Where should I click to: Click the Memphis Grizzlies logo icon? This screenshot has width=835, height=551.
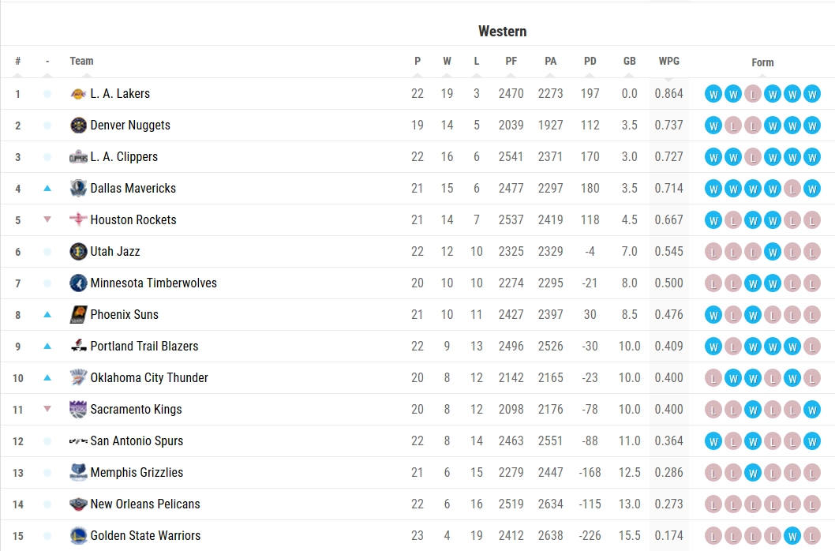tap(78, 473)
